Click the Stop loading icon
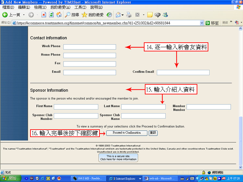The width and height of the screenshot is (243, 182). 43,15
